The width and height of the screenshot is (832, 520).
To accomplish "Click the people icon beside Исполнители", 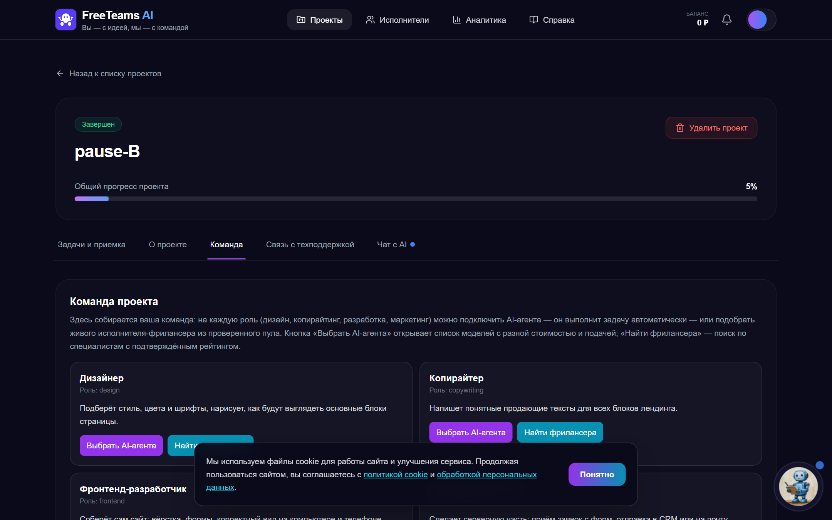I will [x=370, y=20].
